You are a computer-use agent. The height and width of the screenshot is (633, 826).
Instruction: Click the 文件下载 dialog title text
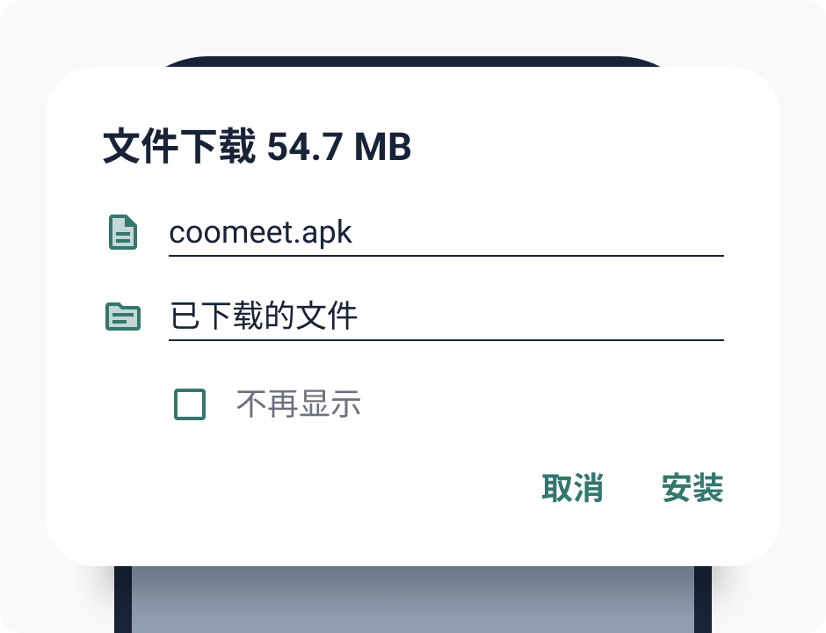point(179,146)
